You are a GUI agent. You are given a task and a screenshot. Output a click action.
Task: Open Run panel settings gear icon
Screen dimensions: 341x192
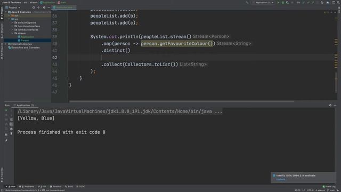330,105
